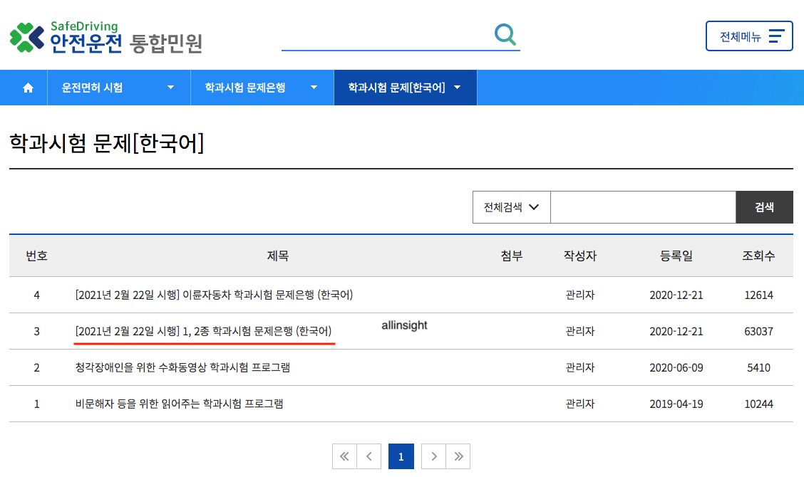804x477 pixels.
Task: Open the 청각장애인을 위한 수화동영상 program post
Action: pyautogui.click(x=180, y=367)
